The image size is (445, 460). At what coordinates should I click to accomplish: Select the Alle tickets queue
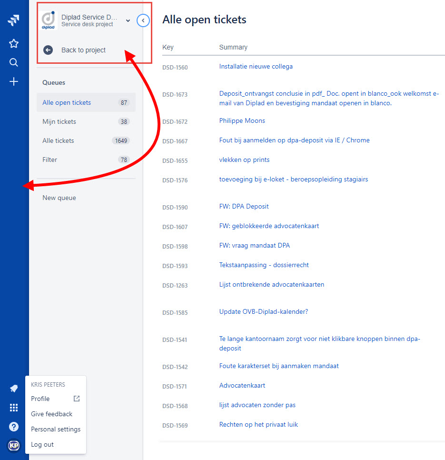click(86, 140)
